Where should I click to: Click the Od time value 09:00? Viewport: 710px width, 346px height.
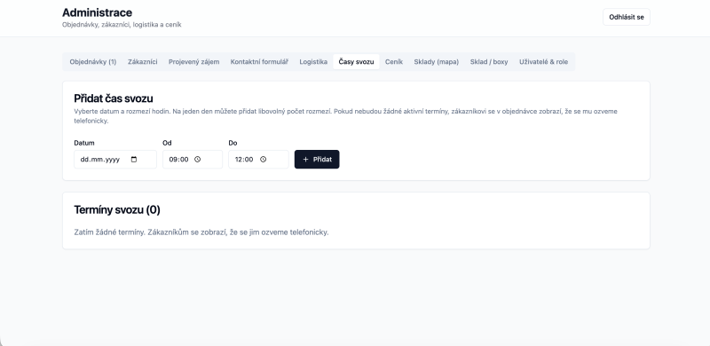point(179,160)
